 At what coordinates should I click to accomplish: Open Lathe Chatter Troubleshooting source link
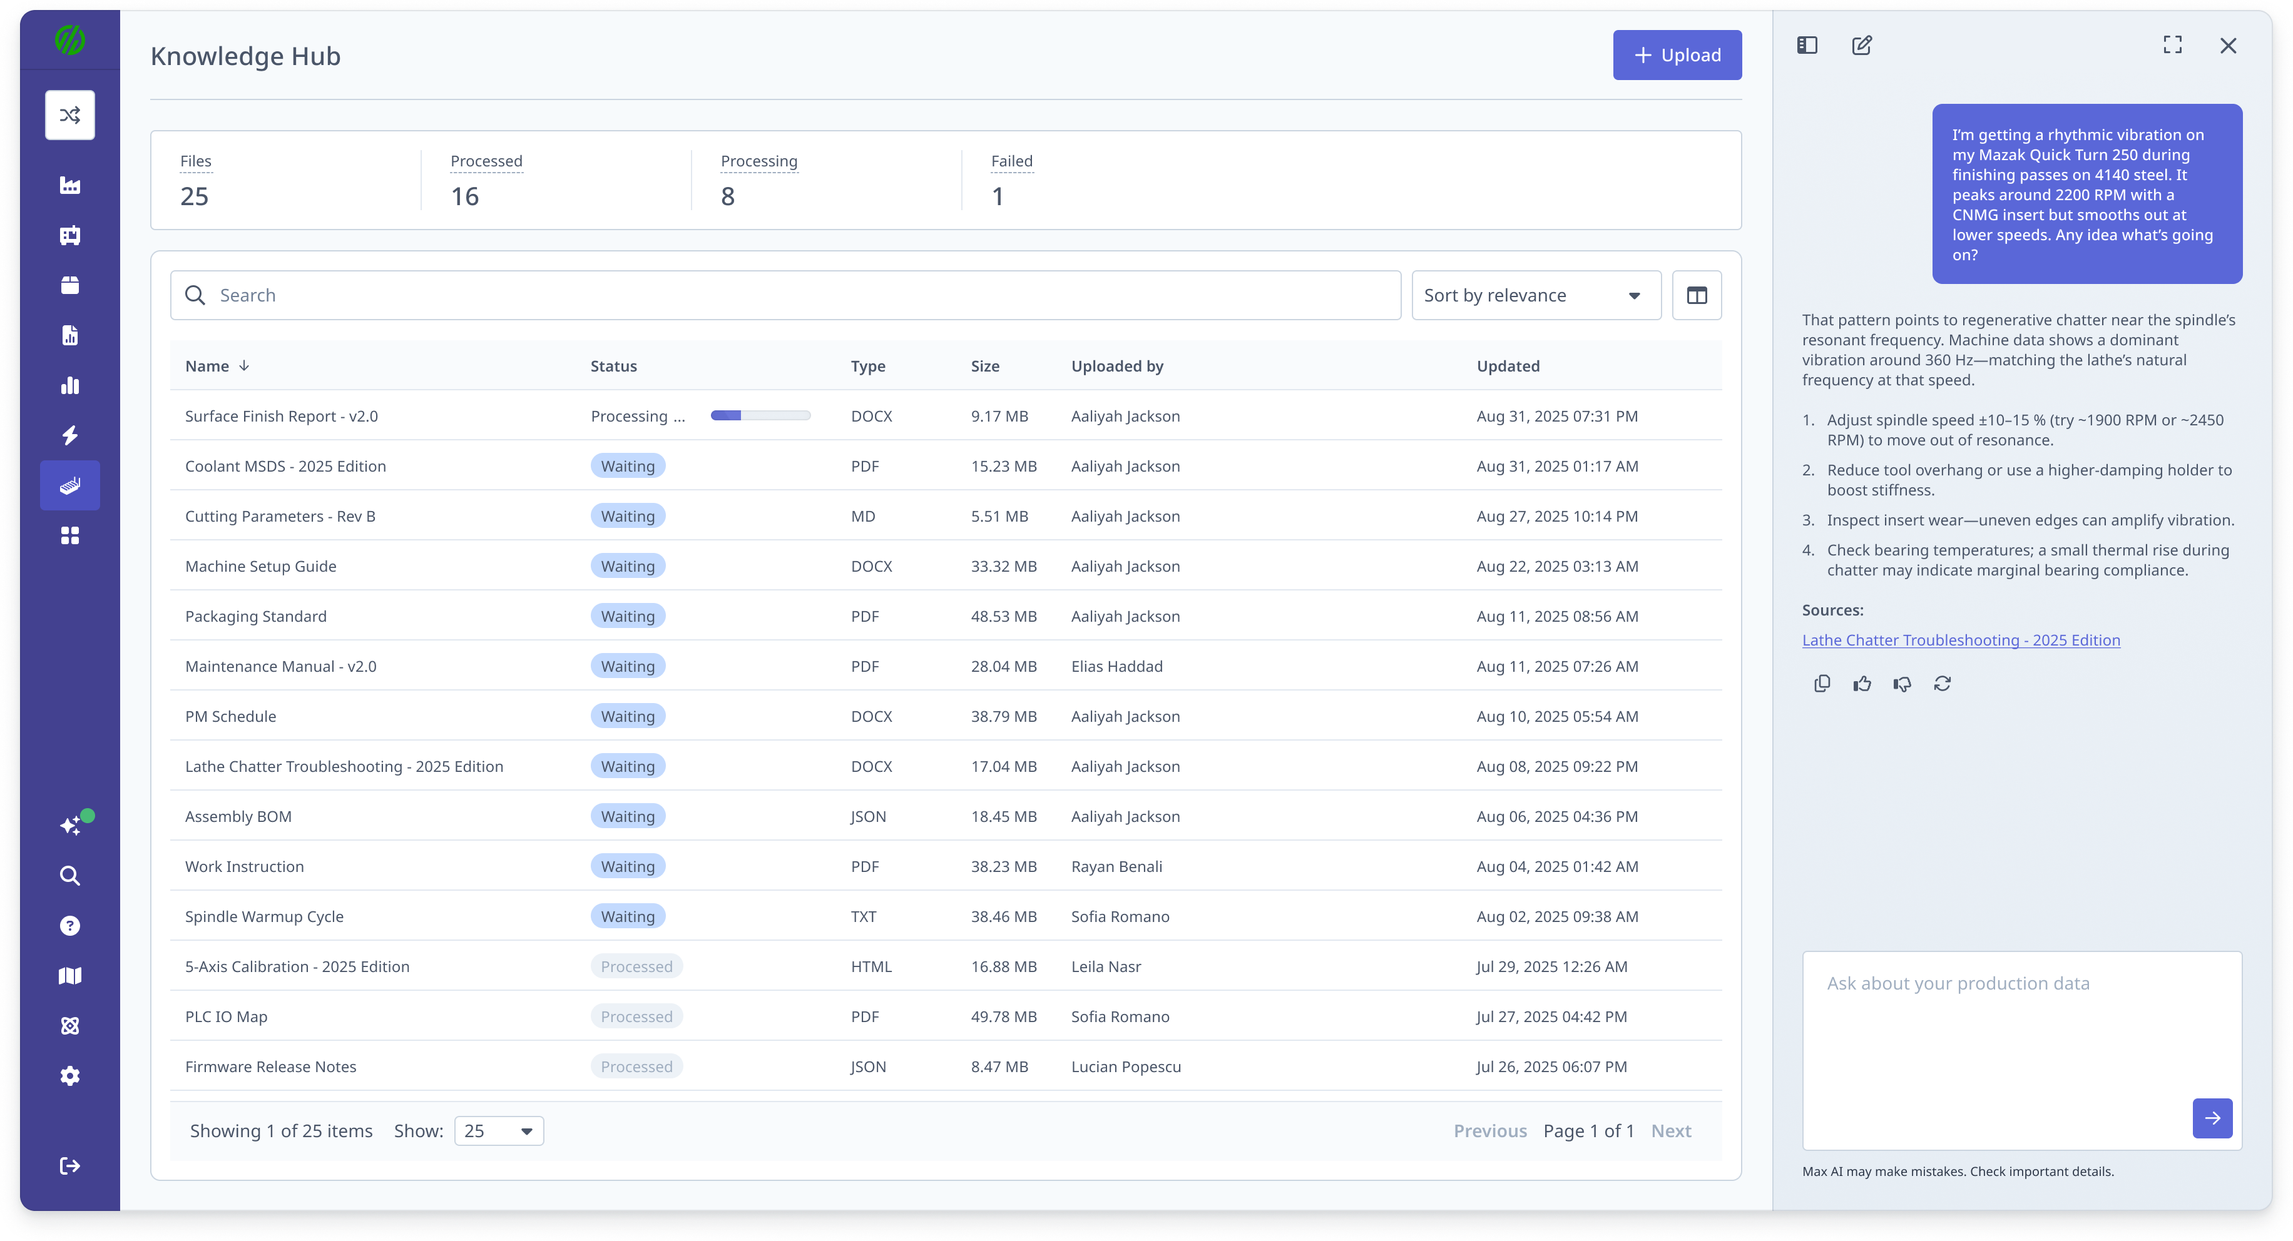coord(1961,640)
